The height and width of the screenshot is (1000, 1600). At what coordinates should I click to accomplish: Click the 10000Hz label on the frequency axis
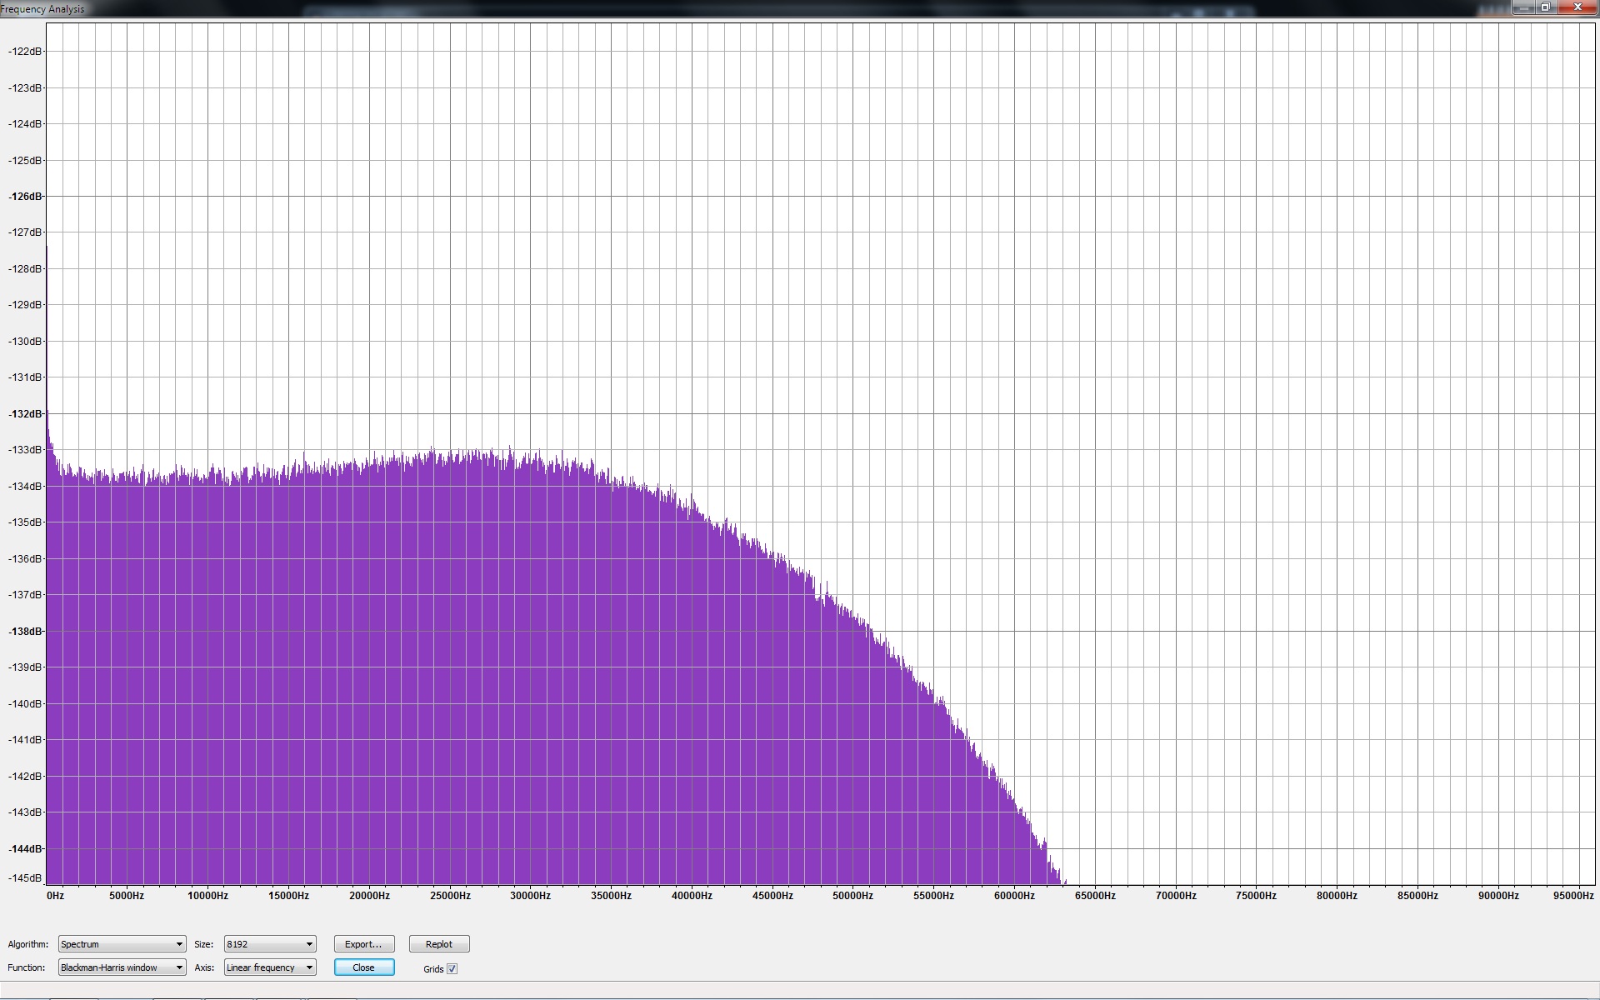tap(207, 896)
